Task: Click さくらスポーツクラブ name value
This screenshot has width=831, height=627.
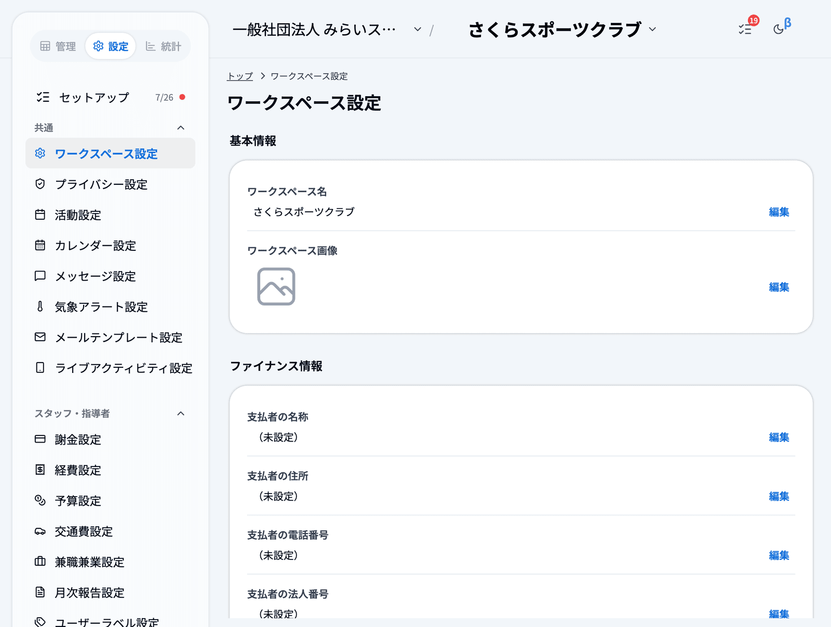Action: (304, 212)
